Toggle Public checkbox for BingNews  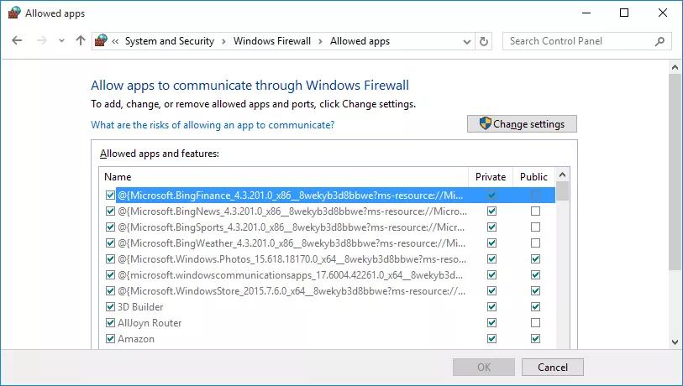pyautogui.click(x=535, y=211)
